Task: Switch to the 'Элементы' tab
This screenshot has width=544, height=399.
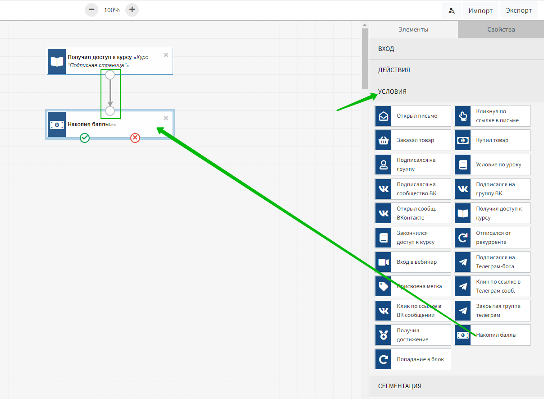Action: 413,29
